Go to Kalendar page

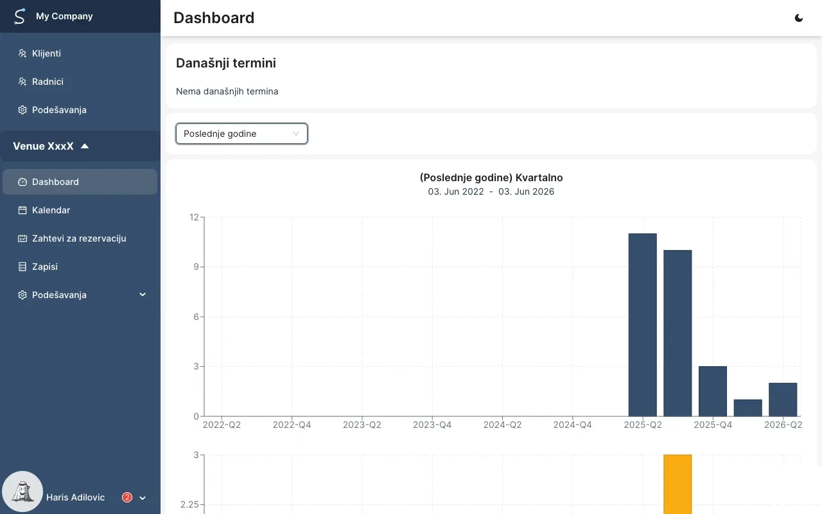[80, 210]
